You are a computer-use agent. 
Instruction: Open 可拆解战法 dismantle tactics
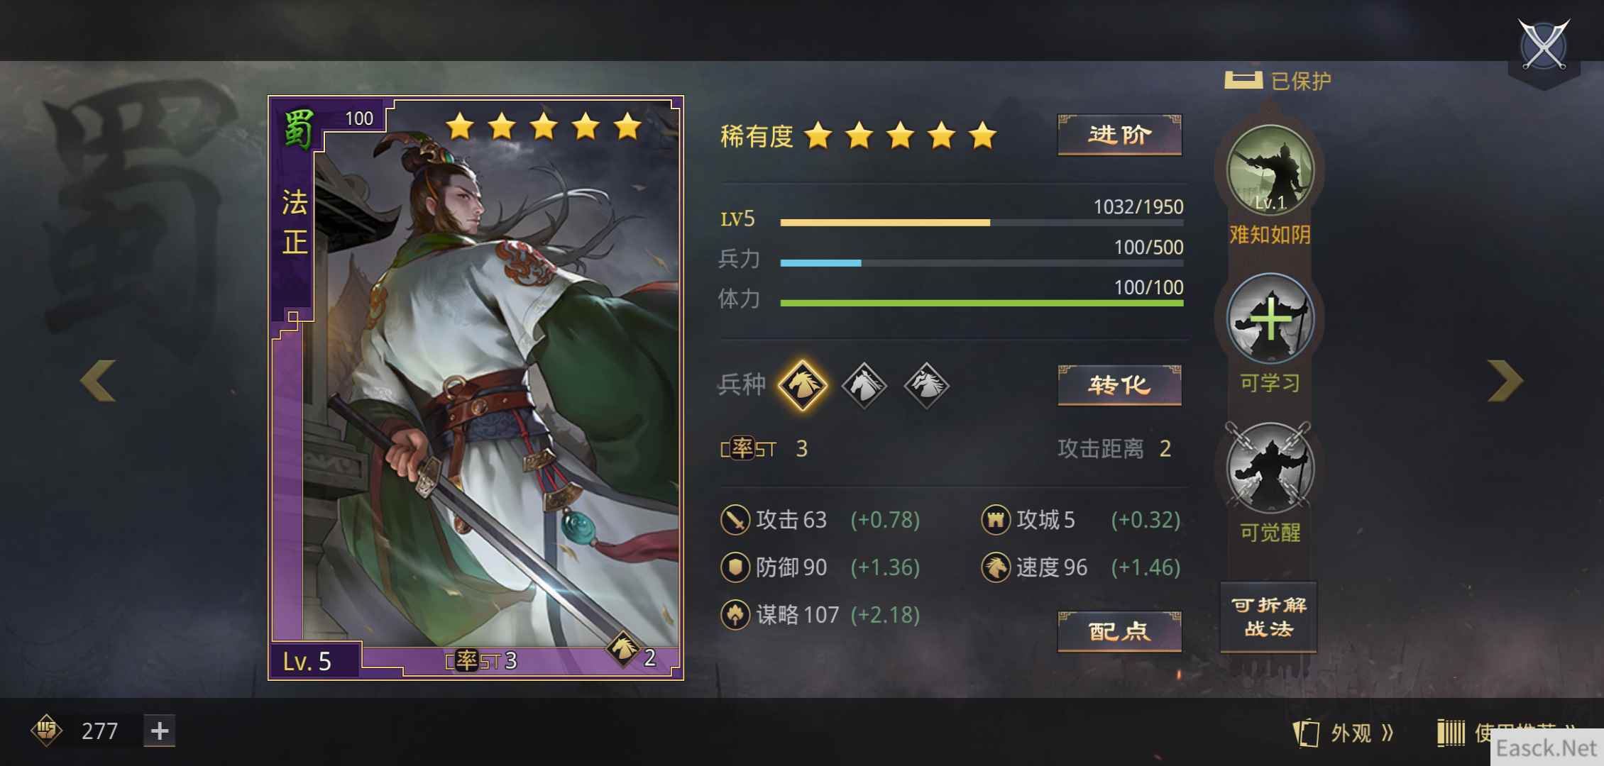(1268, 617)
